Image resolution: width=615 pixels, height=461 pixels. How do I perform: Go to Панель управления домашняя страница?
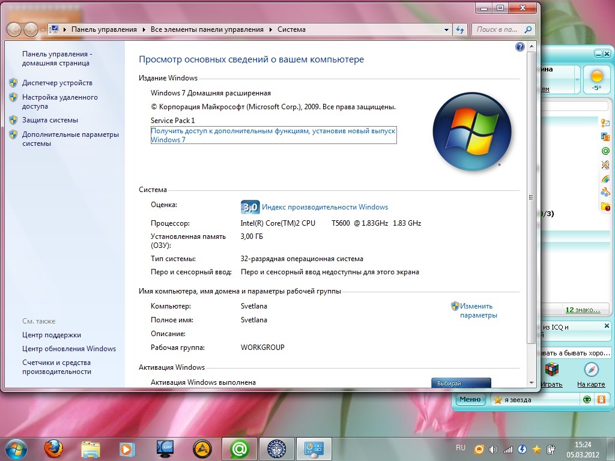[57, 58]
